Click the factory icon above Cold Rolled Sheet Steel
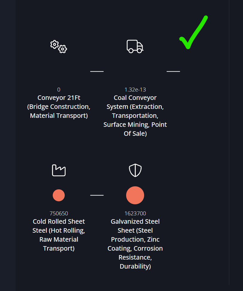 click(x=59, y=170)
